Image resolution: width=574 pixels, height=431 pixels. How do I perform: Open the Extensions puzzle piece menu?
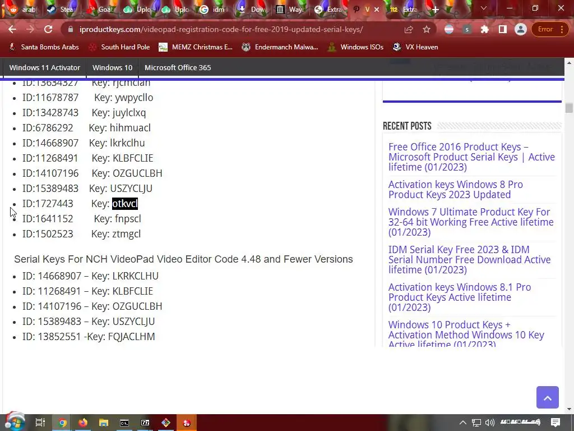pyautogui.click(x=485, y=29)
